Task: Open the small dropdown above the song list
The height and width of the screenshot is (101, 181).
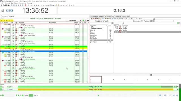Action: 123,23
